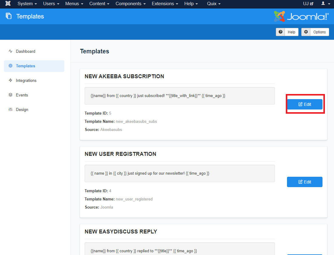This screenshot has height=255, width=334.
Task: Open Options from the toolbar
Action: [x=315, y=32]
